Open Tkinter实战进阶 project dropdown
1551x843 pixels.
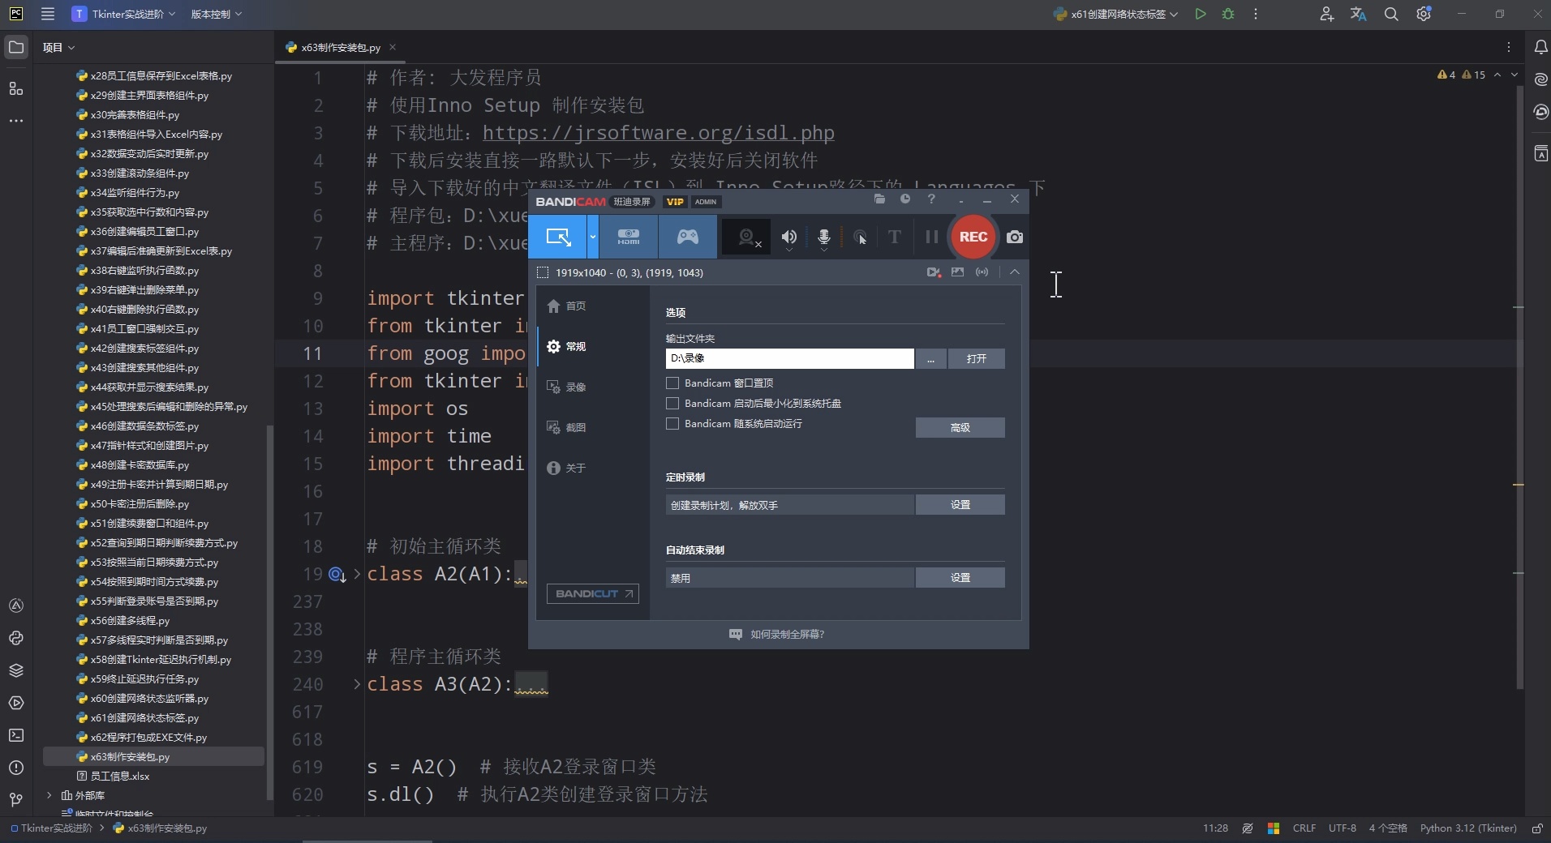pos(123,14)
